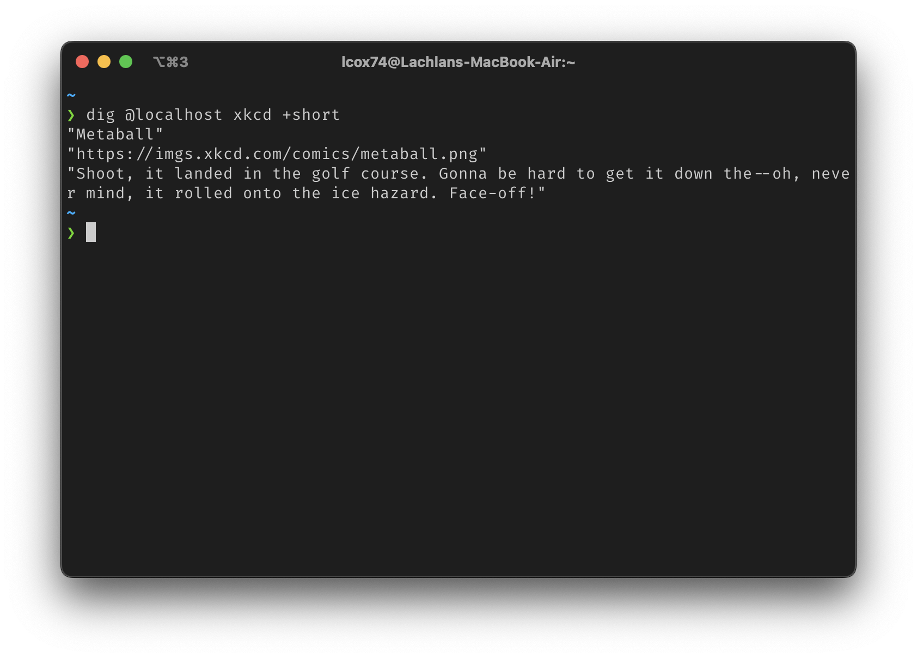The image size is (917, 658).
Task: Click the "Metaball" output line
Action: click(x=115, y=135)
